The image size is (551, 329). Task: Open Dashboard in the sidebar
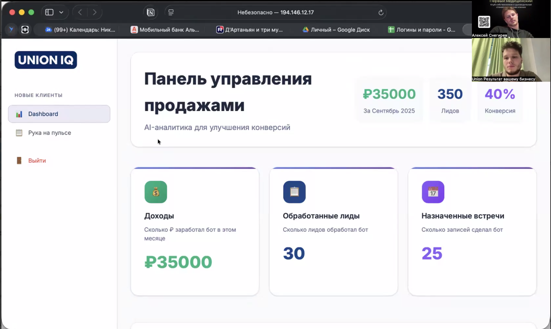click(x=59, y=114)
